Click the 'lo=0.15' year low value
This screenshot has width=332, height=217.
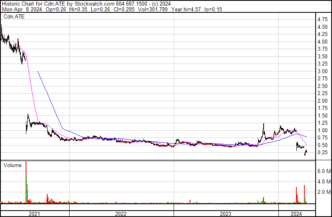point(213,9)
